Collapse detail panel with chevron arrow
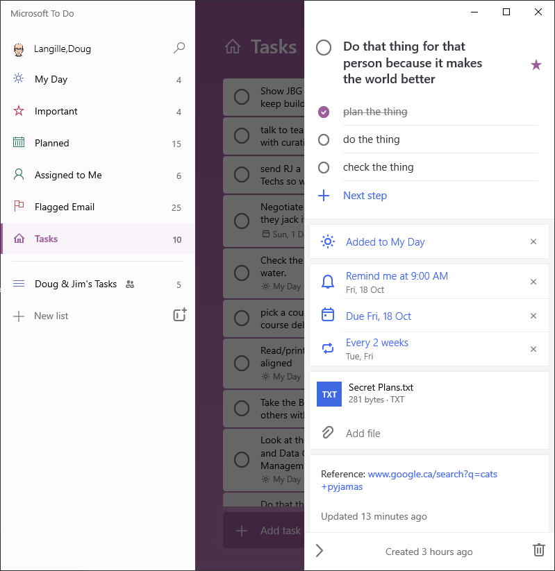 pyautogui.click(x=320, y=550)
